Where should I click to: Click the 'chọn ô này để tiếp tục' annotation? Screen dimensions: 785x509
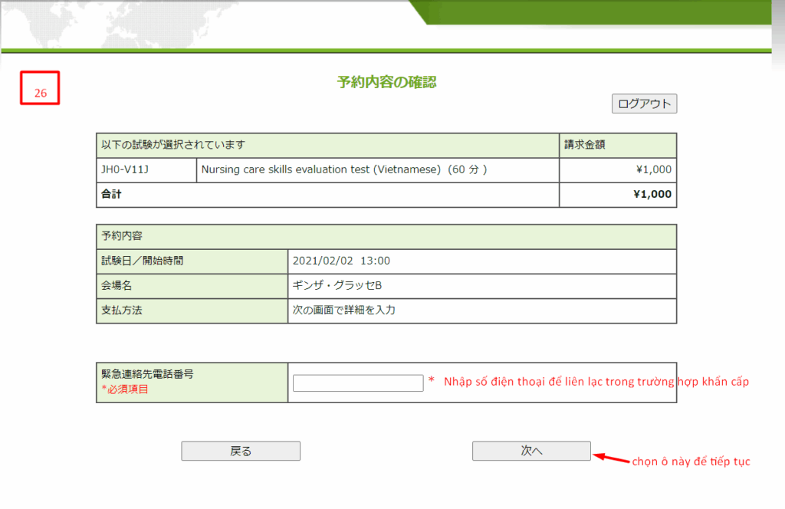[x=690, y=461]
